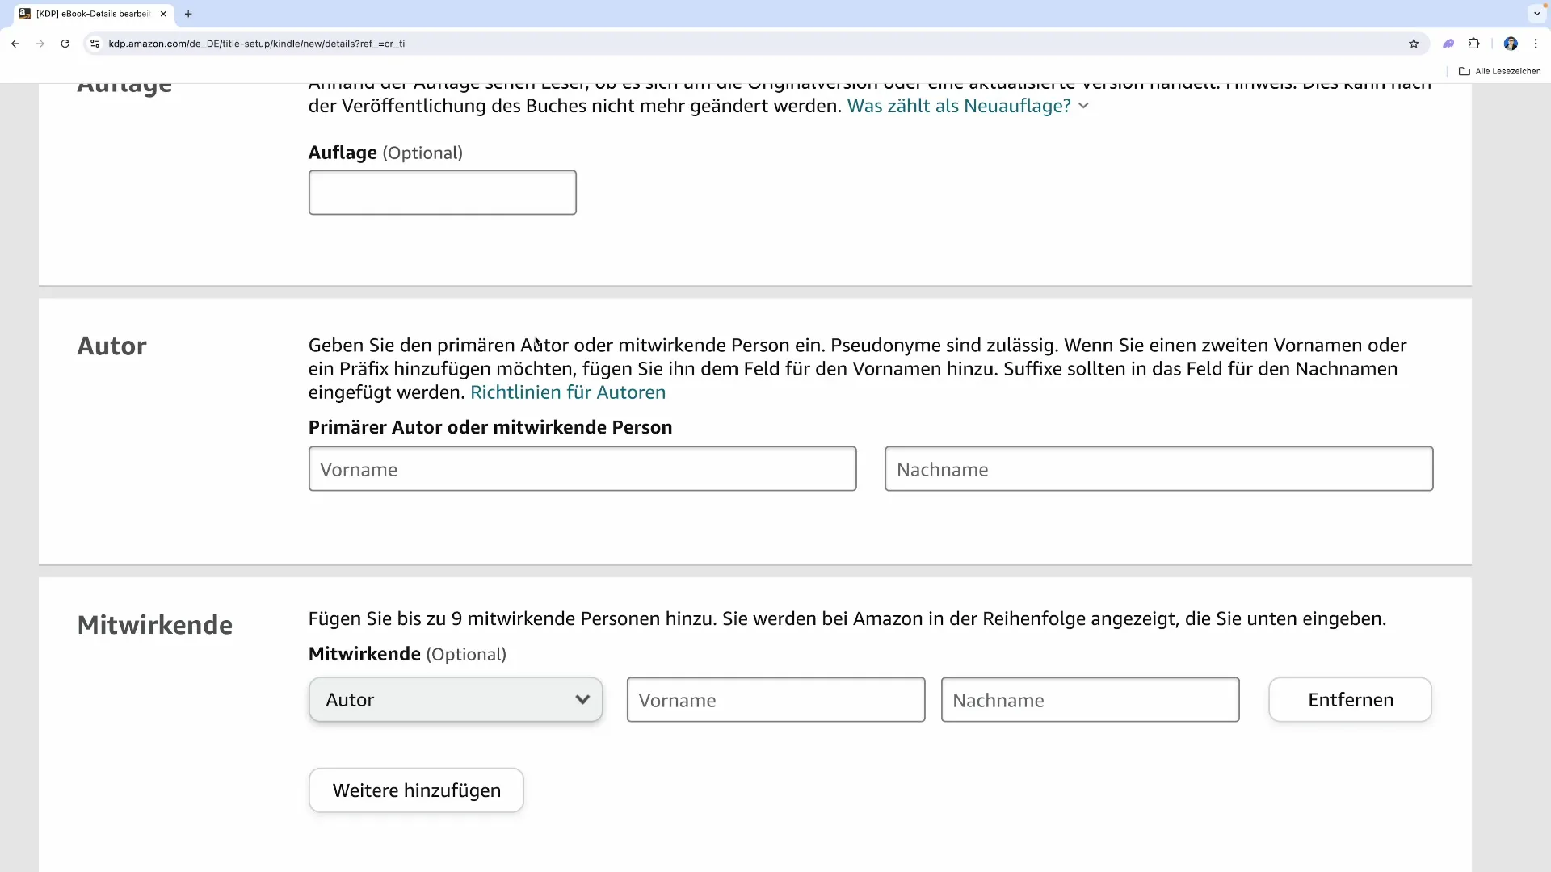
Task: Open the tab search dropdown arrow
Action: 1536,14
